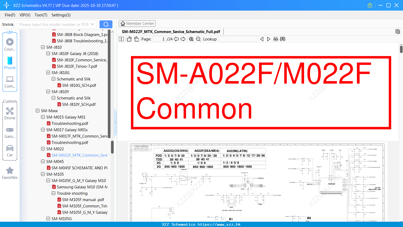The height and width of the screenshot is (227, 403).
Task: Collapse the SM-M045 tree node
Action: click(x=43, y=161)
